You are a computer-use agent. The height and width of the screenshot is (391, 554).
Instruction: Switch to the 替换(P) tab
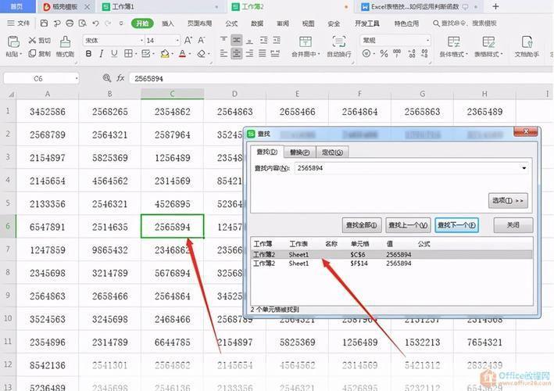tap(299, 152)
